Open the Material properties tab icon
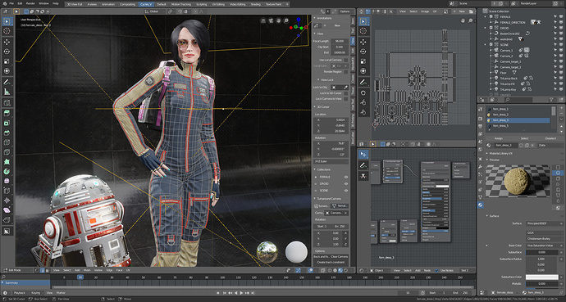Image resolution: width=566 pixels, height=302 pixels. tap(481, 205)
